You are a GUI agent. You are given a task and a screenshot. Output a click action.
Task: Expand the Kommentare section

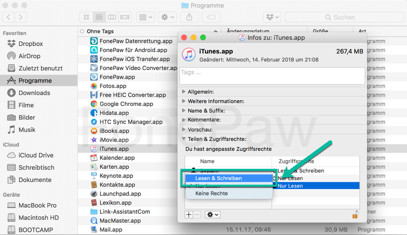click(184, 120)
